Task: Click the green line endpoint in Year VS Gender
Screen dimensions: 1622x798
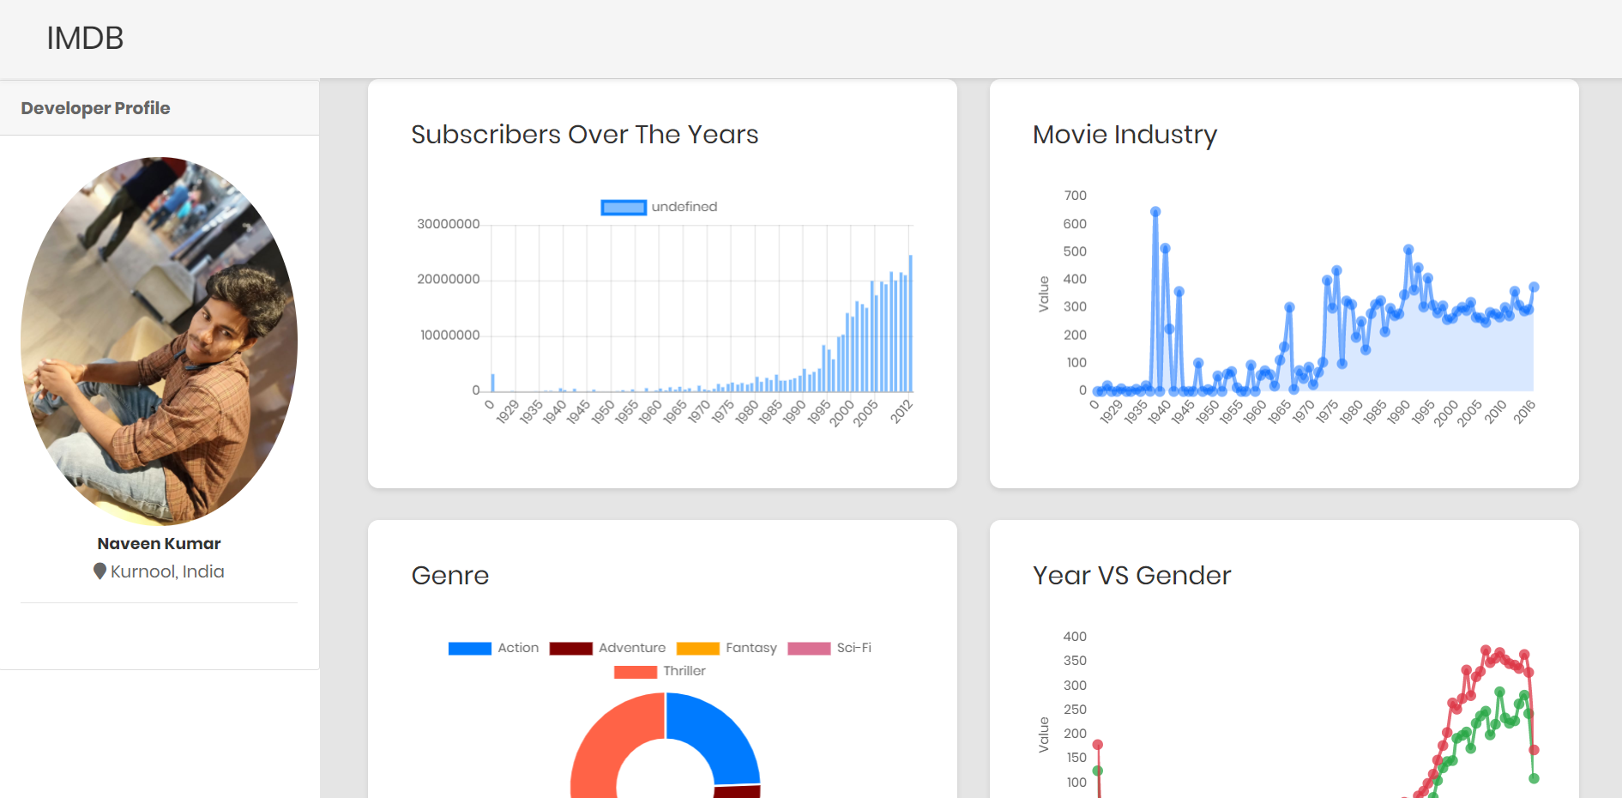Action: (x=1534, y=778)
